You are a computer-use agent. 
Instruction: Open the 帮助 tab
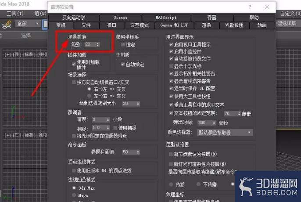254,18
